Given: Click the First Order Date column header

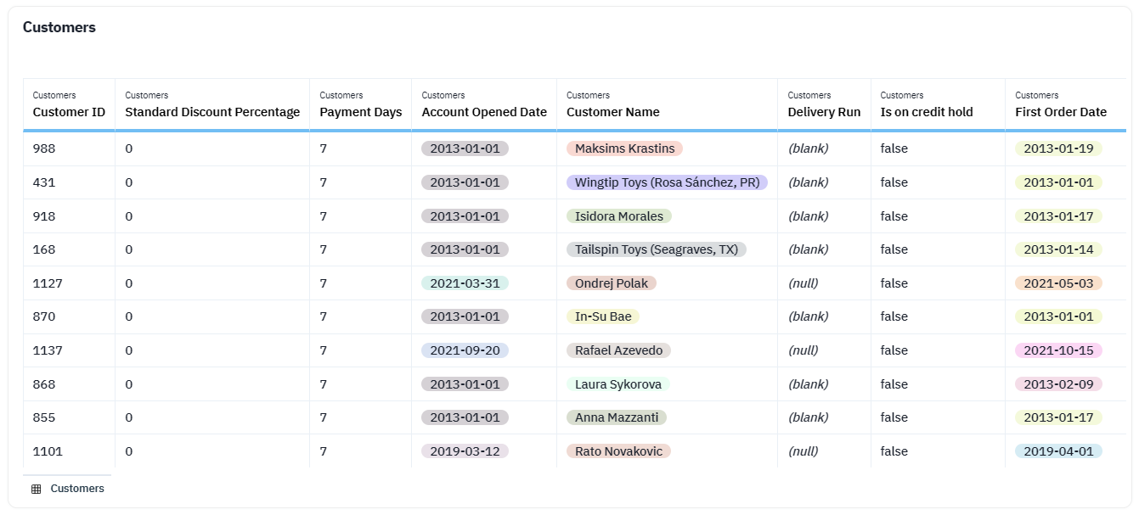Looking at the screenshot, I should coord(1061,112).
